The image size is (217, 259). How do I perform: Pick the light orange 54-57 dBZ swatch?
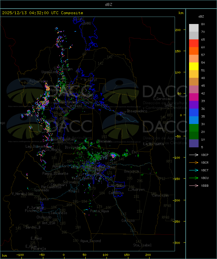[x=194, y=59]
